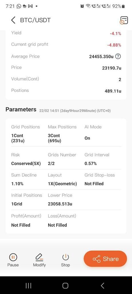Tap the Grid Stop-loss Not Filled field

pyautogui.click(x=94, y=184)
